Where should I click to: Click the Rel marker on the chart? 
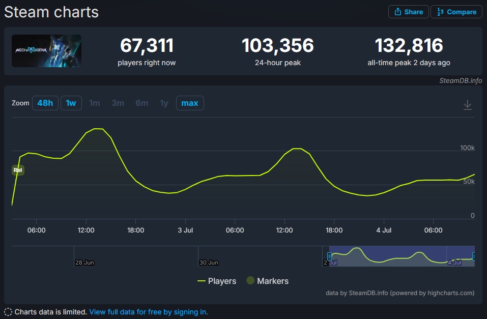(x=18, y=170)
